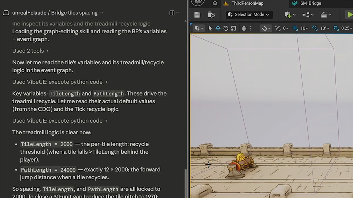The height and width of the screenshot is (198, 353).
Task: Click the 'PathLength = 24000' code text
Action: 48,170
